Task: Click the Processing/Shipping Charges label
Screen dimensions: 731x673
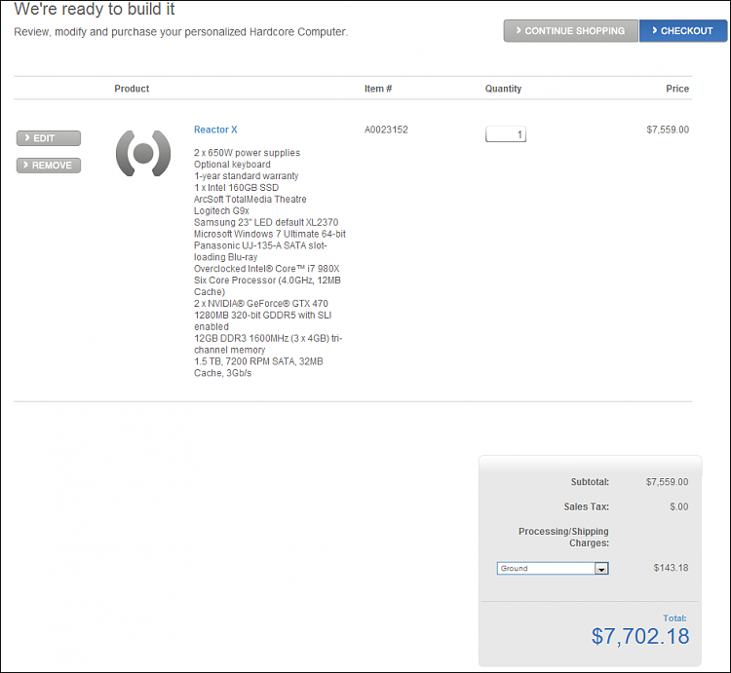Action: [x=563, y=537]
